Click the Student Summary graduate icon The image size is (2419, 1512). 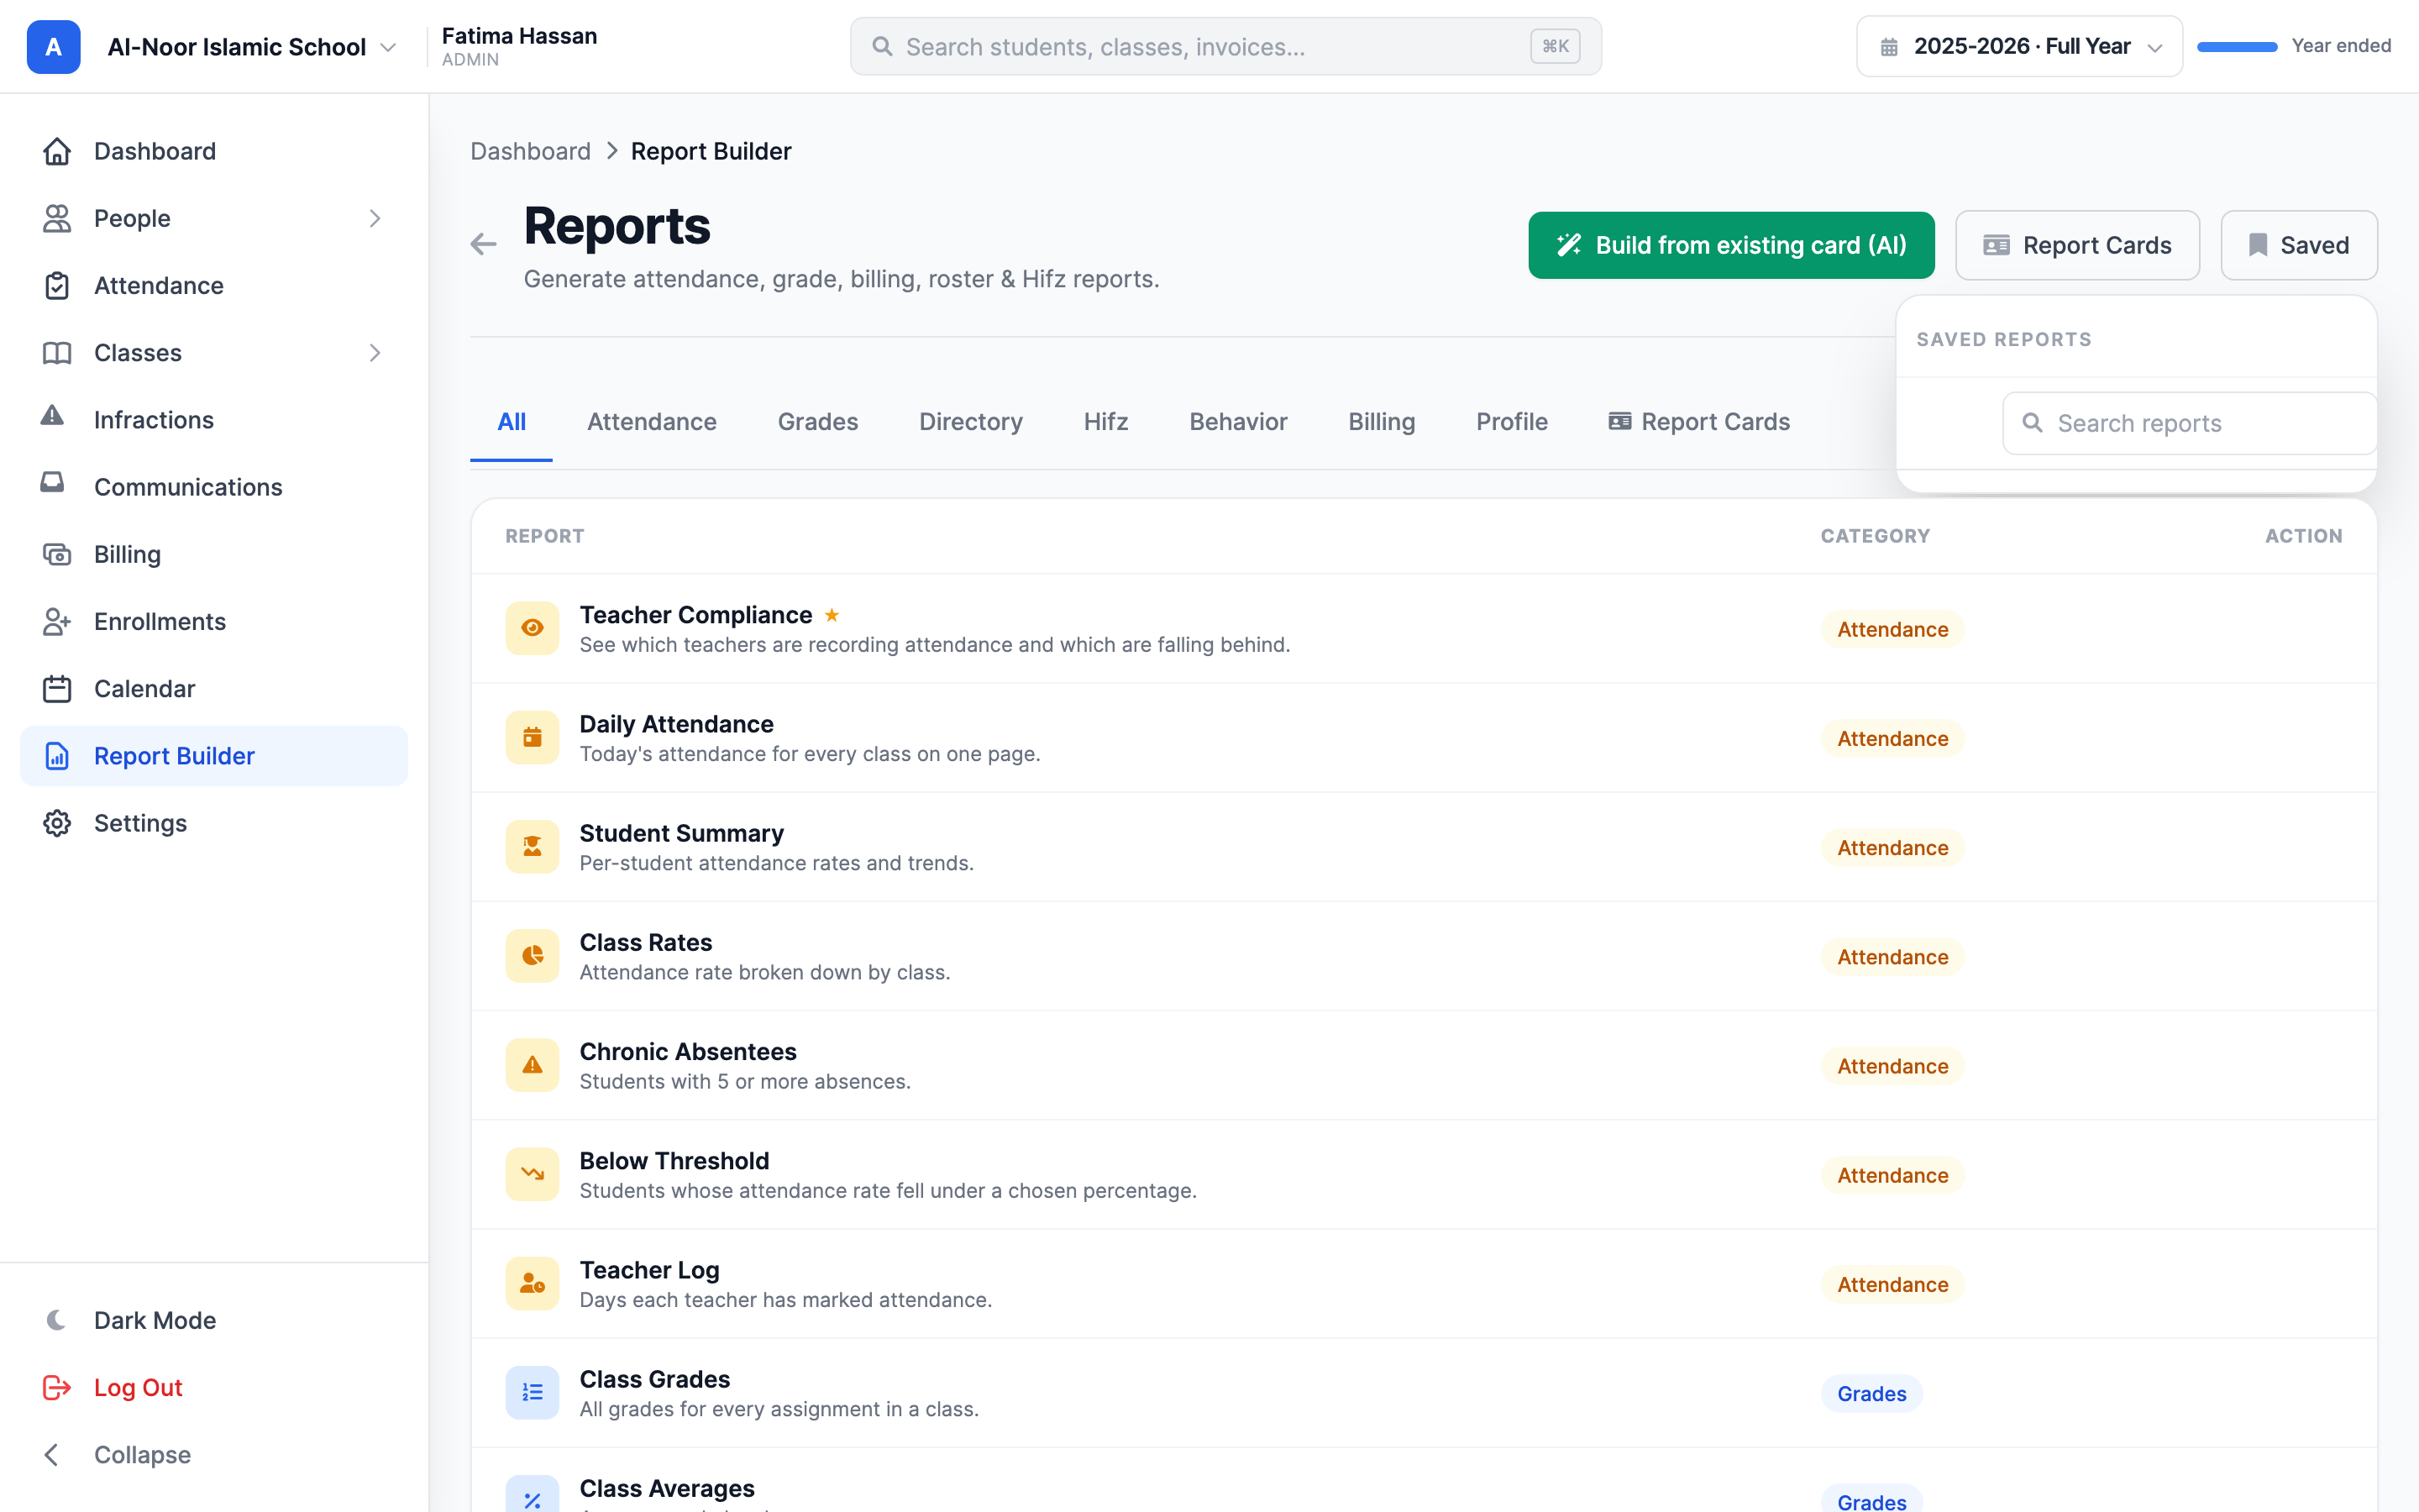tap(532, 846)
